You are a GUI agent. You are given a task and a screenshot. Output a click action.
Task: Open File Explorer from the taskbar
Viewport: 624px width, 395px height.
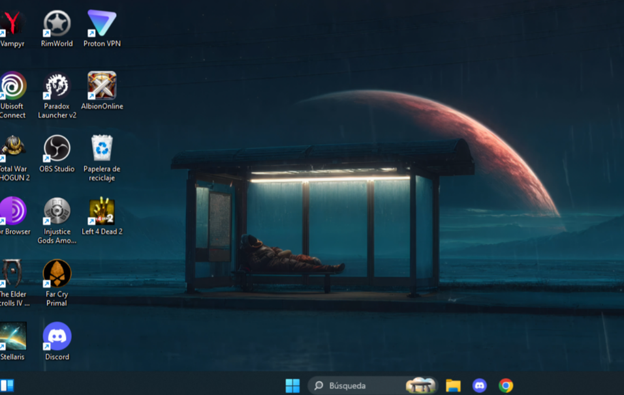(453, 385)
